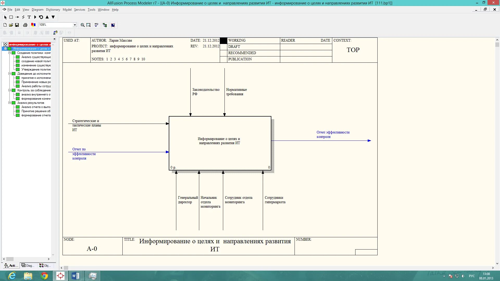Open Microsoft Word from taskbar
Viewport: 500px width, 281px height.
[x=76, y=276]
